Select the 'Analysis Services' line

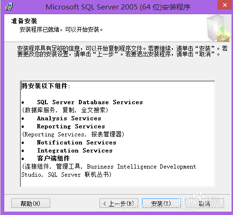point(69,118)
